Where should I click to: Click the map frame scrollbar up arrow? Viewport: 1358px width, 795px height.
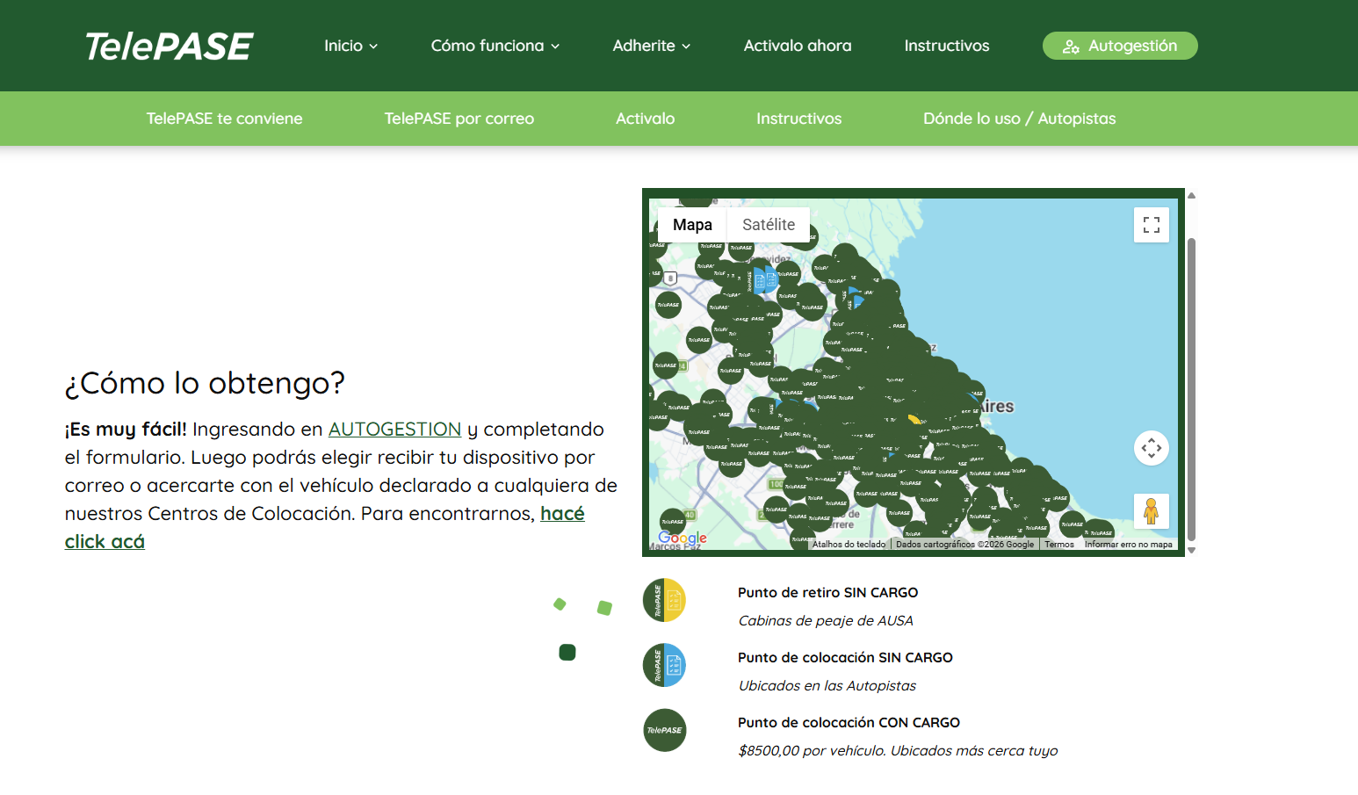pyautogui.click(x=1192, y=195)
